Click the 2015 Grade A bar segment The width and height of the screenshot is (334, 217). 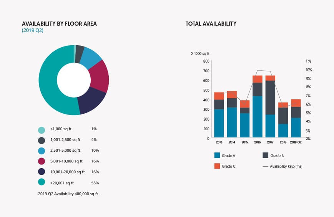(x=244, y=125)
